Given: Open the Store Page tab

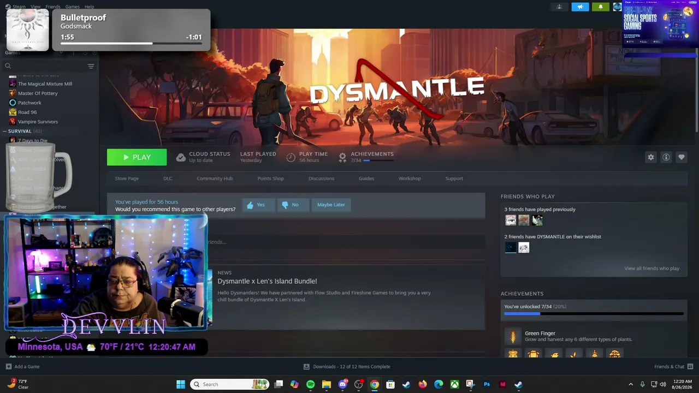Looking at the screenshot, I should (127, 178).
